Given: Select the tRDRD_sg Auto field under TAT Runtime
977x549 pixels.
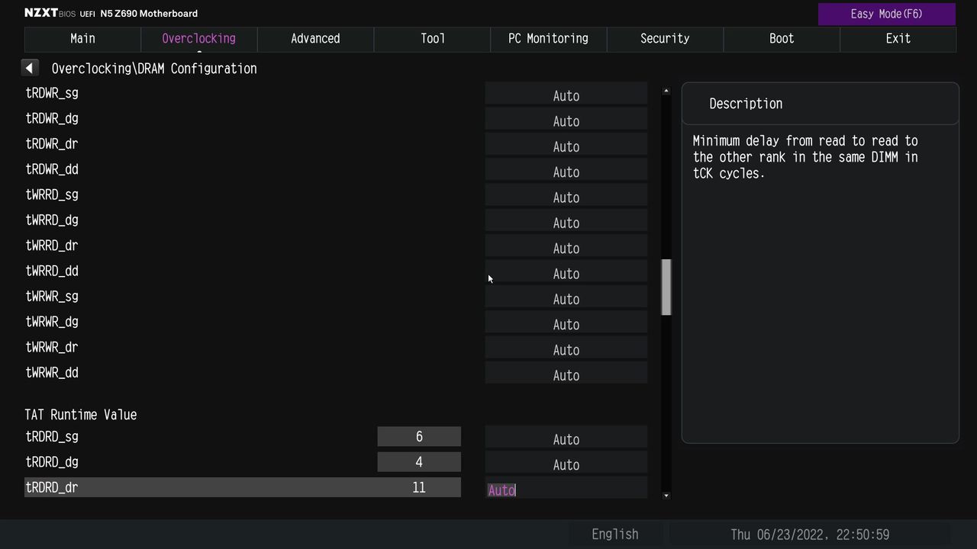Looking at the screenshot, I should 566,438.
